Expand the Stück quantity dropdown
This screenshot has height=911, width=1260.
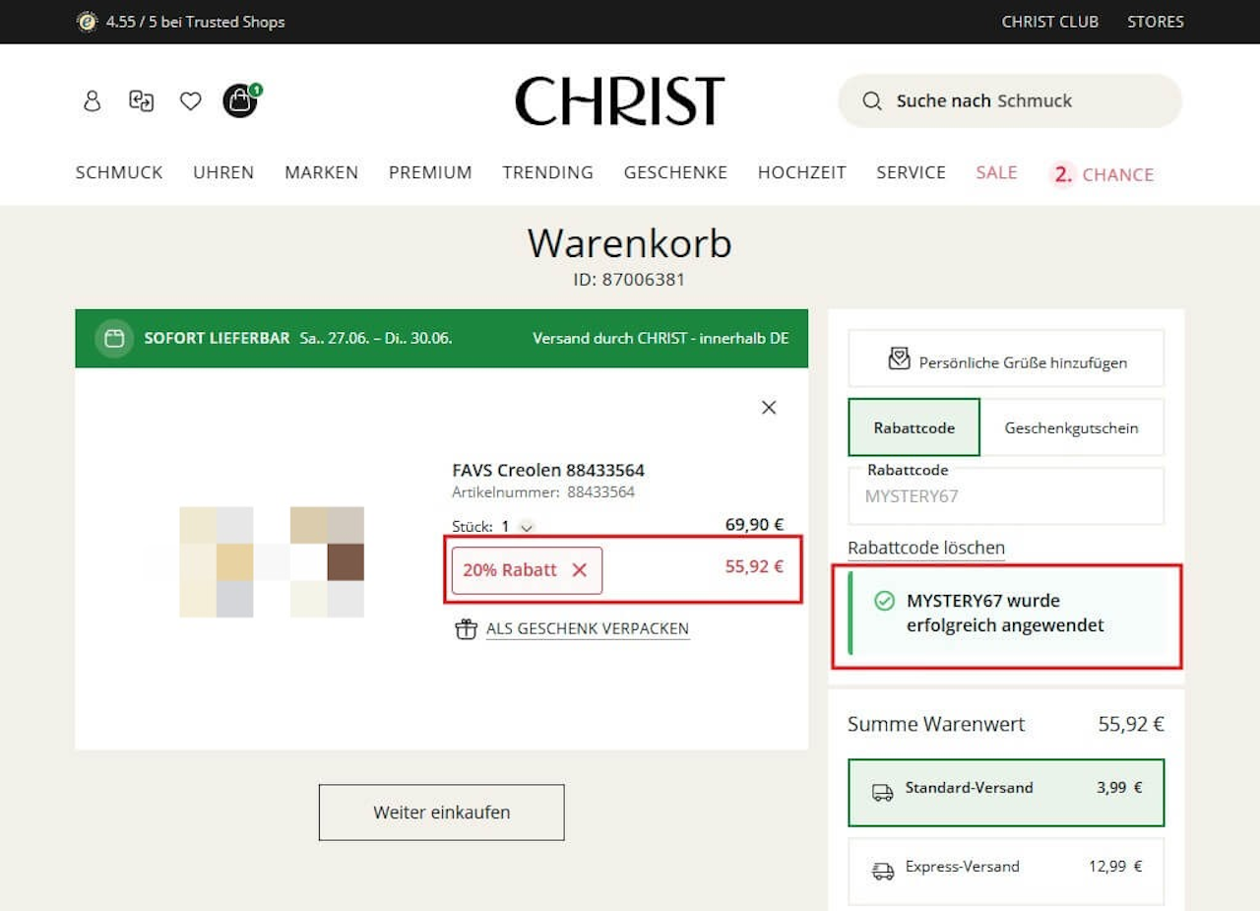click(x=527, y=527)
